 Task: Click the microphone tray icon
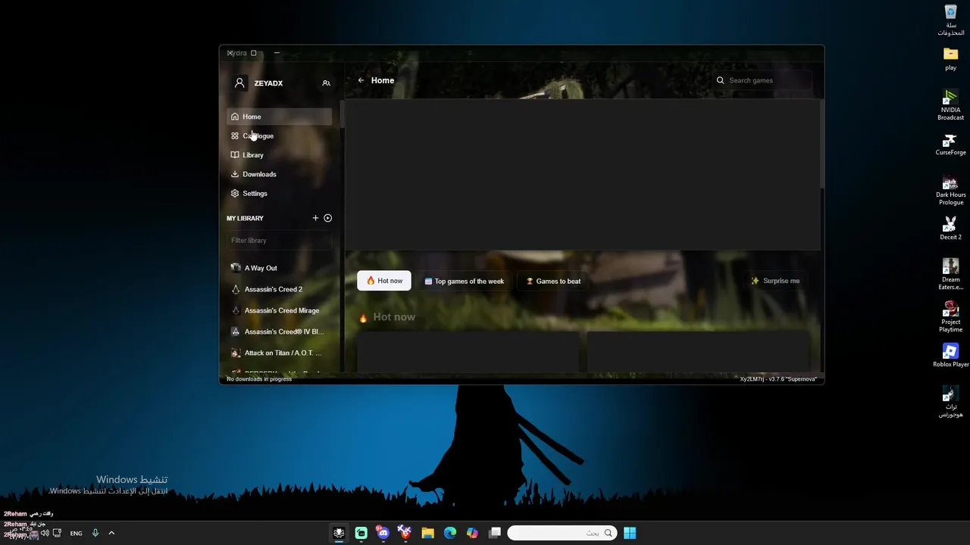[x=95, y=533]
